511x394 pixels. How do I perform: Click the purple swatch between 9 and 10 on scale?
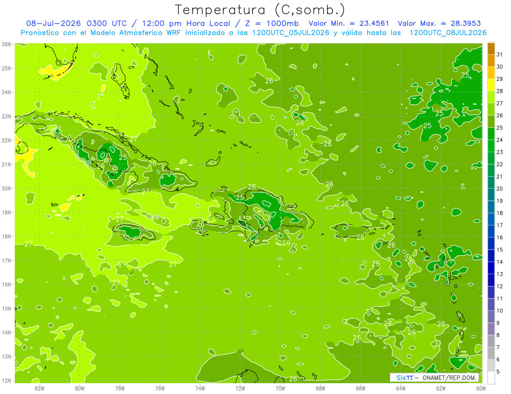(x=491, y=317)
